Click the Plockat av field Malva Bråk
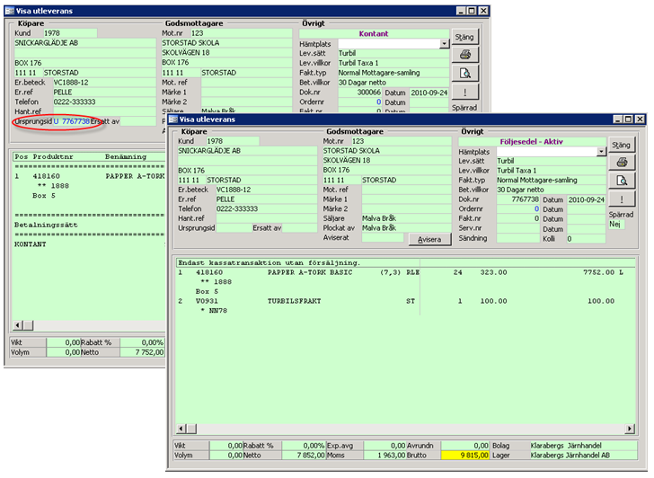The height and width of the screenshot is (478, 654). (x=407, y=227)
